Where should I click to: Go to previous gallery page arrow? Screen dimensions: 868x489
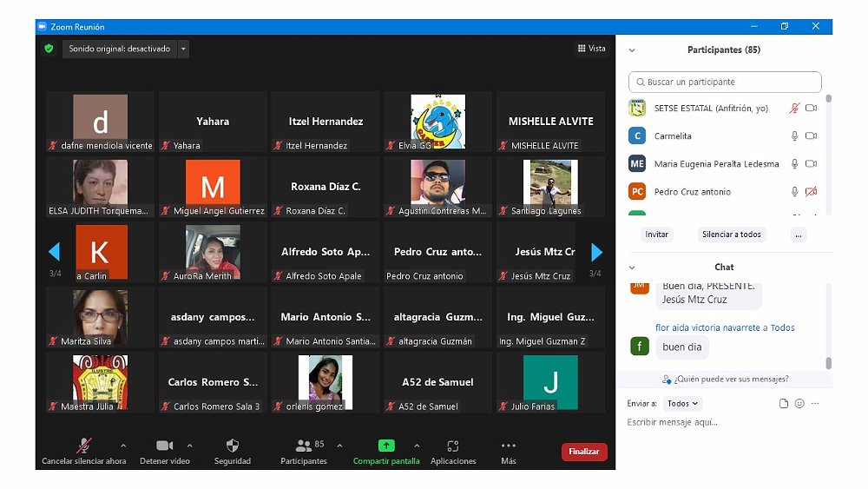coord(54,252)
